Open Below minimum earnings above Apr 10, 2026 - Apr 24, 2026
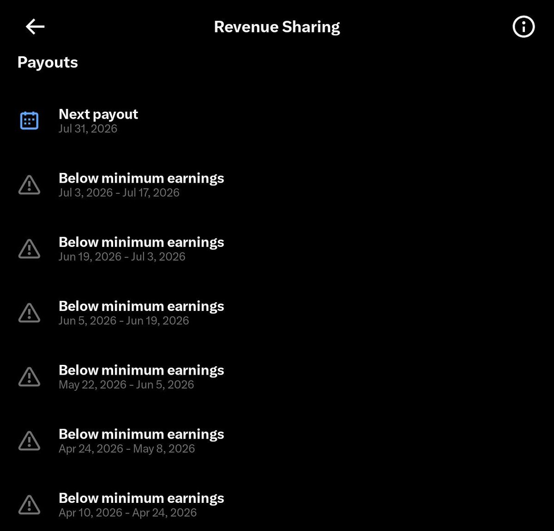This screenshot has height=531, width=554. point(141,498)
